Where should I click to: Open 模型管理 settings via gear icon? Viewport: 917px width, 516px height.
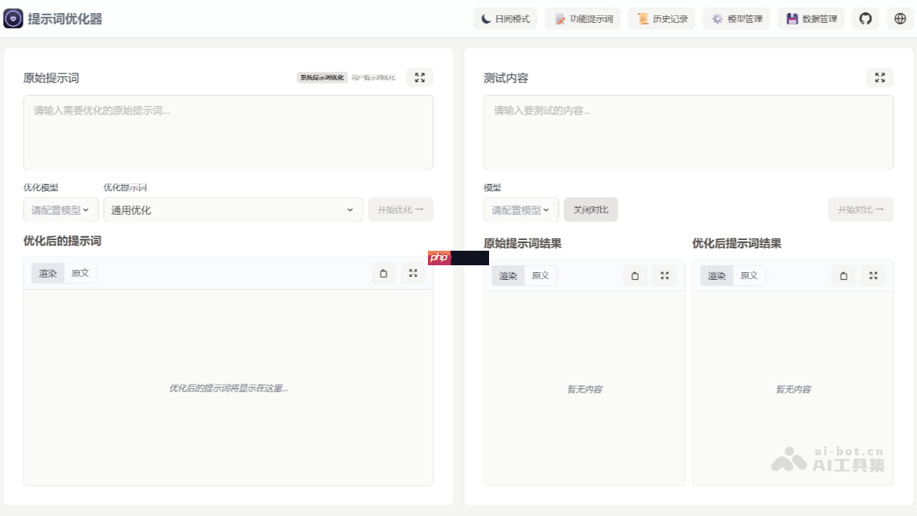coord(736,18)
